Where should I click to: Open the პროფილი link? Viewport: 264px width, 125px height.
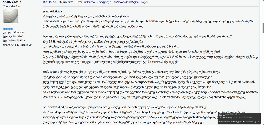click(104, 2)
